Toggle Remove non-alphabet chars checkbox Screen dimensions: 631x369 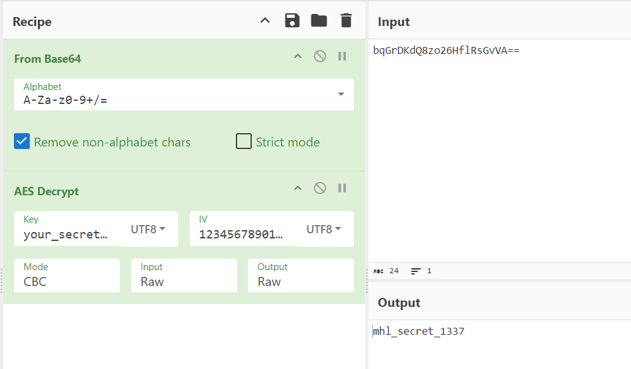point(22,141)
